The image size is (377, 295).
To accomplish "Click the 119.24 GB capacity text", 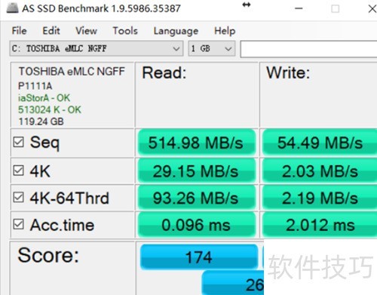I will [41, 121].
